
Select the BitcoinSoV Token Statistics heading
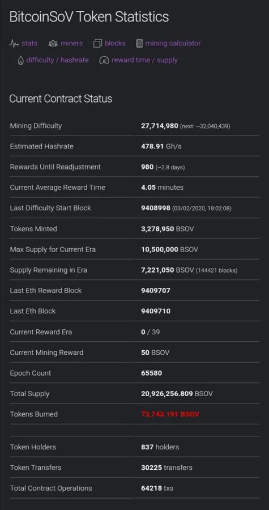(x=89, y=17)
